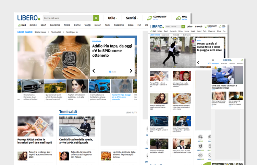
Task: Select Temi caldi tab in mobile view
Action: 232,64
